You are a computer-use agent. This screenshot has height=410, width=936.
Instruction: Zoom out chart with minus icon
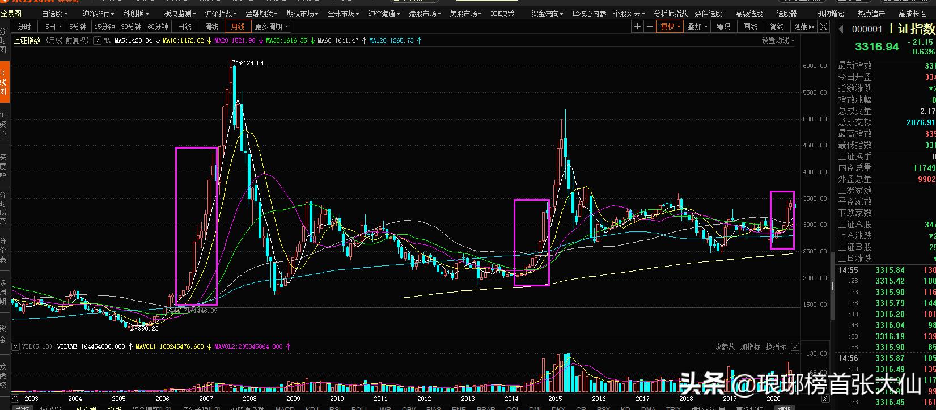[650, 27]
